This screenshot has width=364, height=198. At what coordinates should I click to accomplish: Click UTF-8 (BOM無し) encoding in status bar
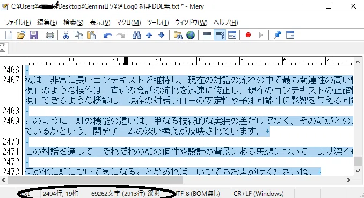[197, 194]
